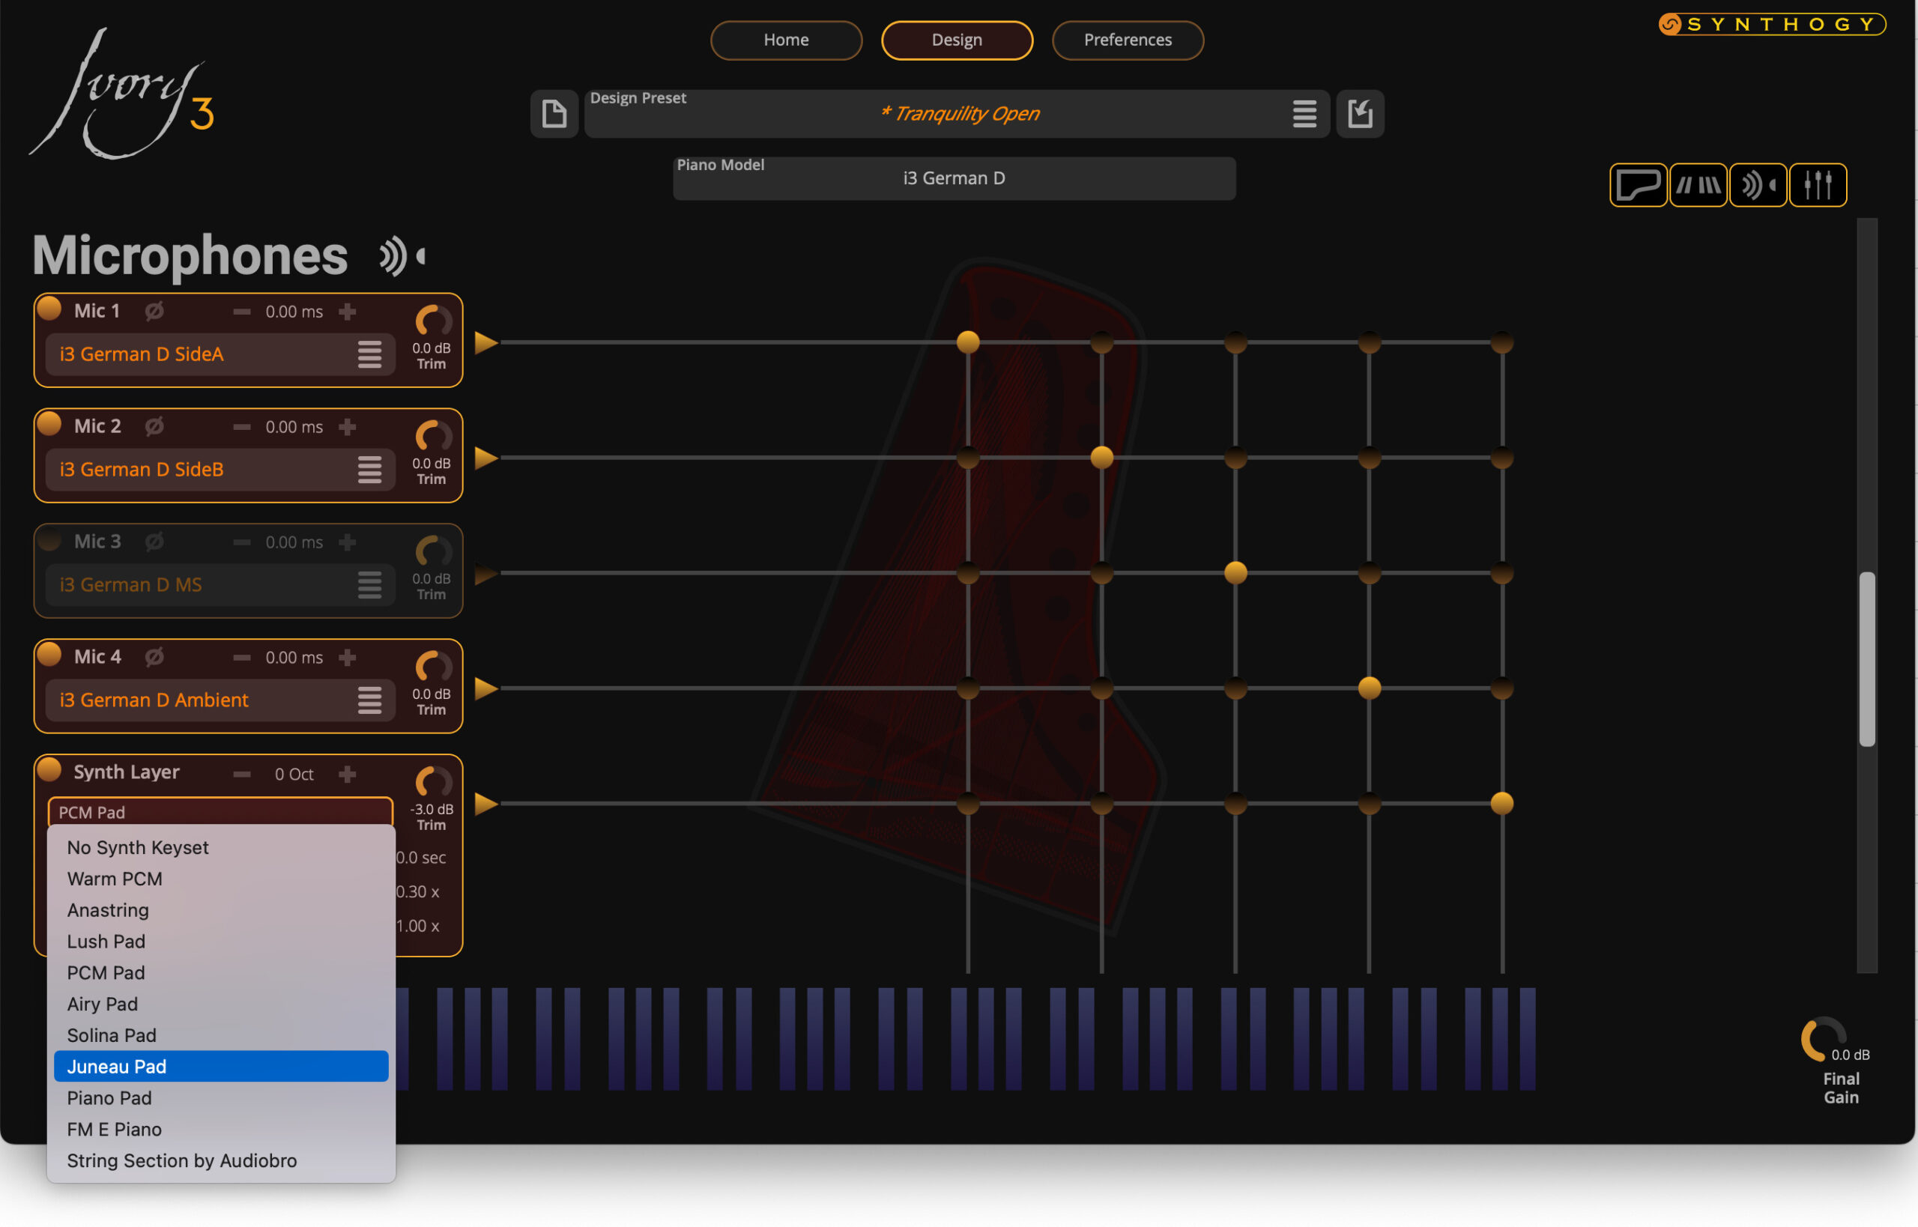Choose Piano Pad from synth list
This screenshot has height=1227, width=1918.
(221, 1098)
